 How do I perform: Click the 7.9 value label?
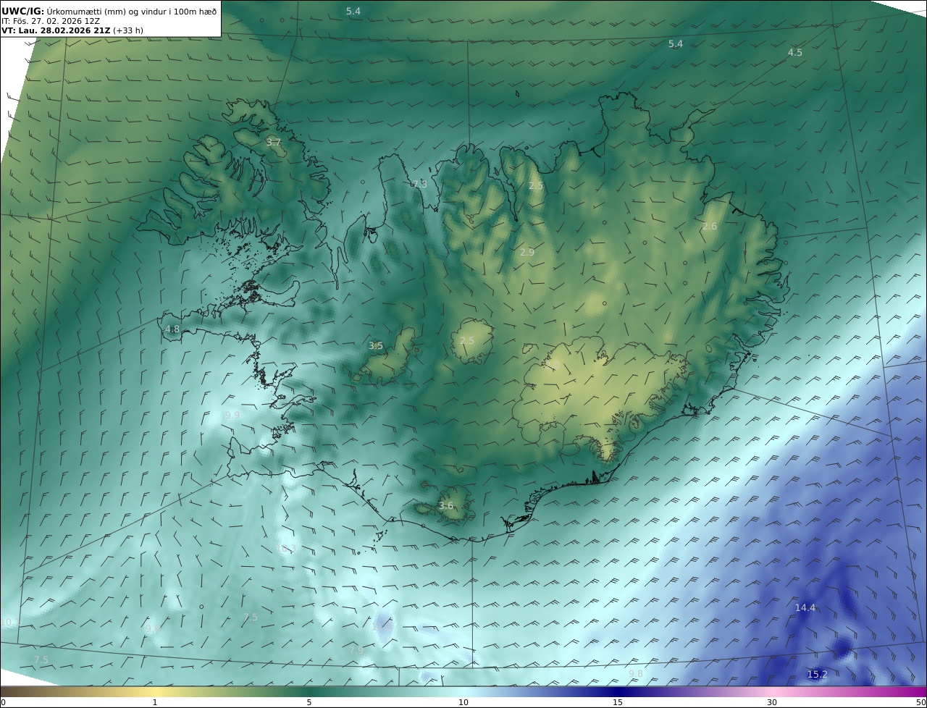(356, 651)
